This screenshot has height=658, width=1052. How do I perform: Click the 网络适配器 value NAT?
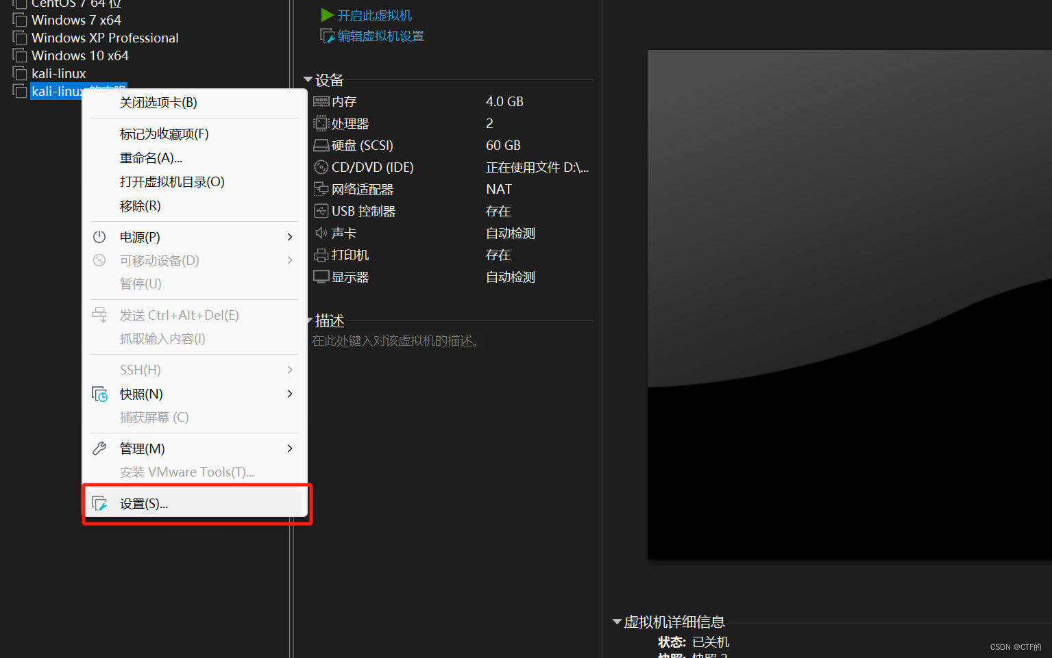click(x=499, y=189)
